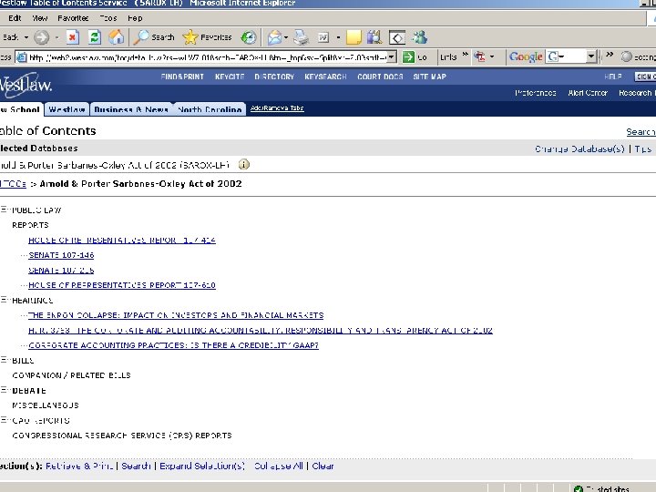
Task: Open the Favorites menu
Action: [73, 18]
